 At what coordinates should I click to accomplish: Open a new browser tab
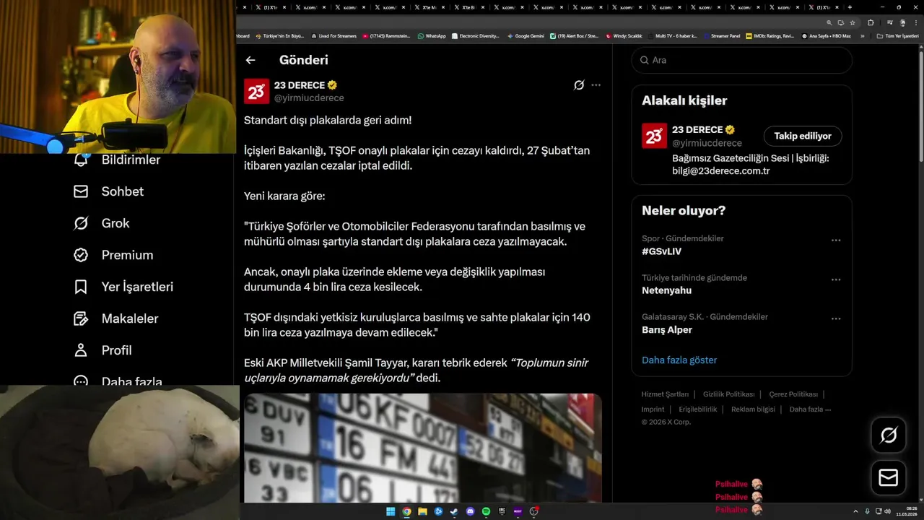point(850,7)
